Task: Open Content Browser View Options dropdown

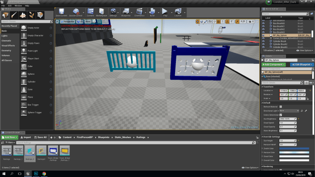Action: point(250,168)
